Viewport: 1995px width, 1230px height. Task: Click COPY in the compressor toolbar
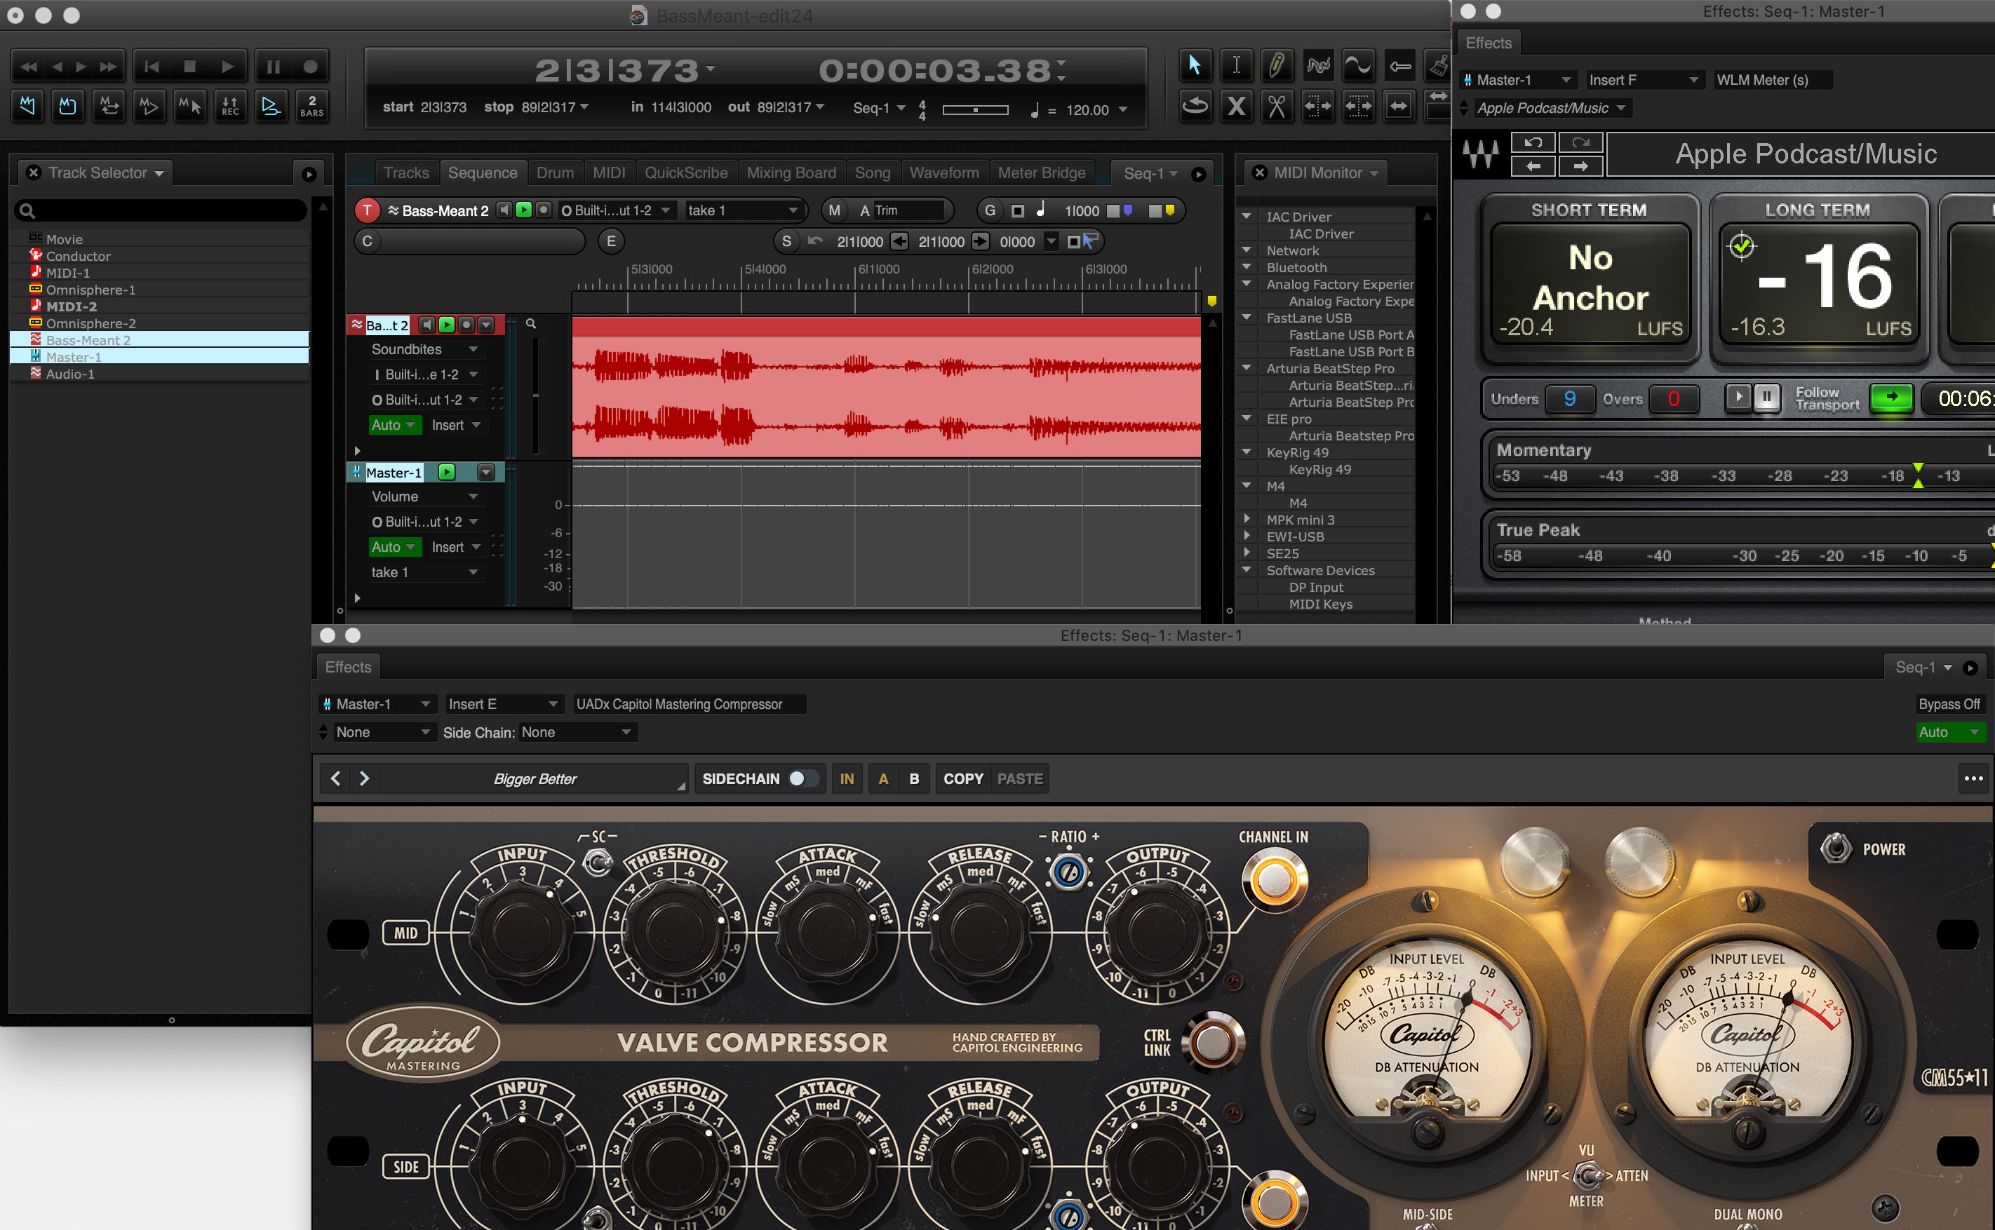click(963, 778)
